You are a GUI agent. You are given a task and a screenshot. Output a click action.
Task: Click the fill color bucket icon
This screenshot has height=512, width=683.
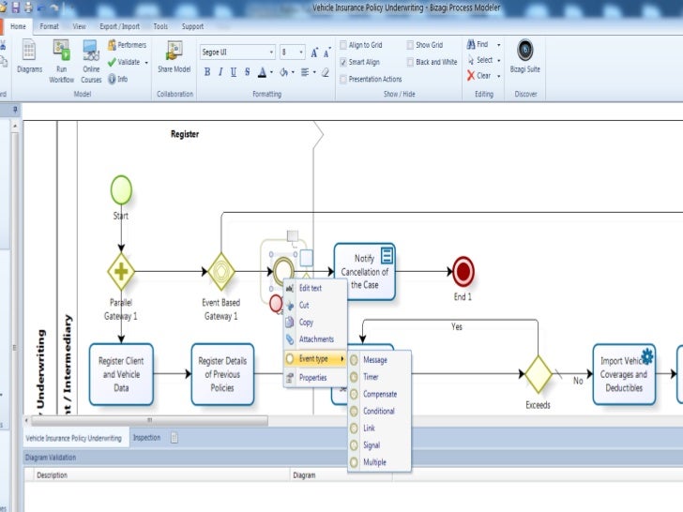[x=283, y=72]
